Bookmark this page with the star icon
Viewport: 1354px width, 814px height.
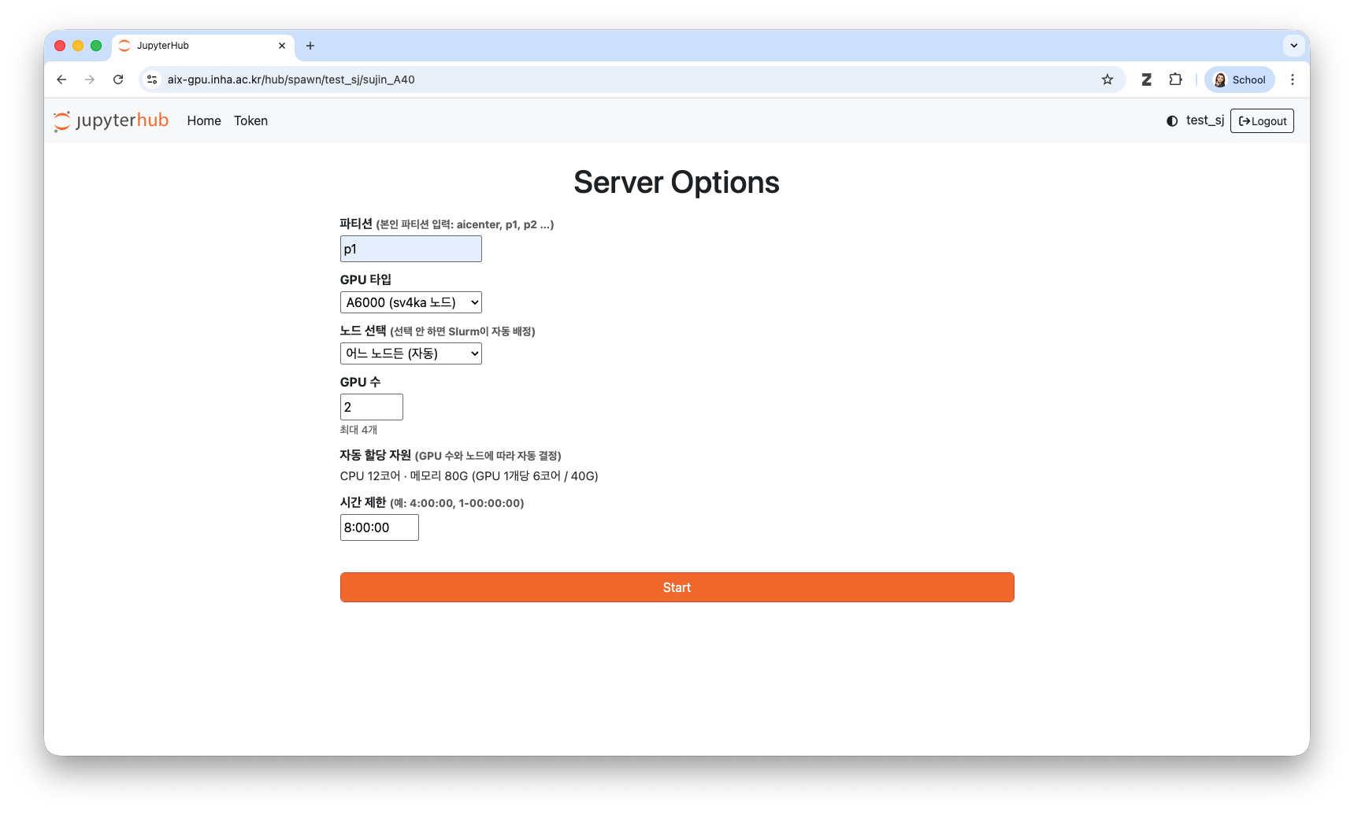click(x=1107, y=80)
